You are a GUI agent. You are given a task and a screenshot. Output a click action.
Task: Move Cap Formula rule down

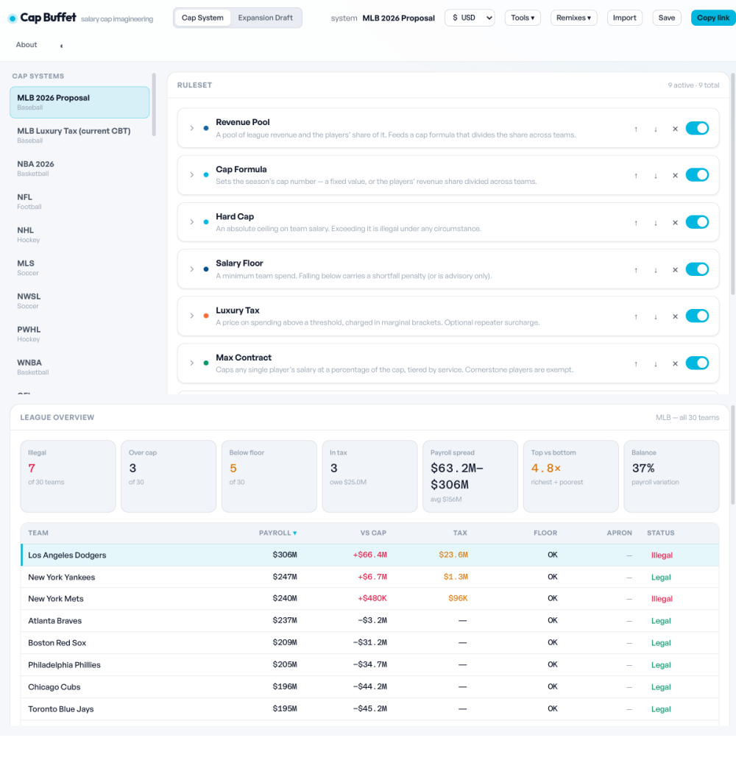point(656,175)
